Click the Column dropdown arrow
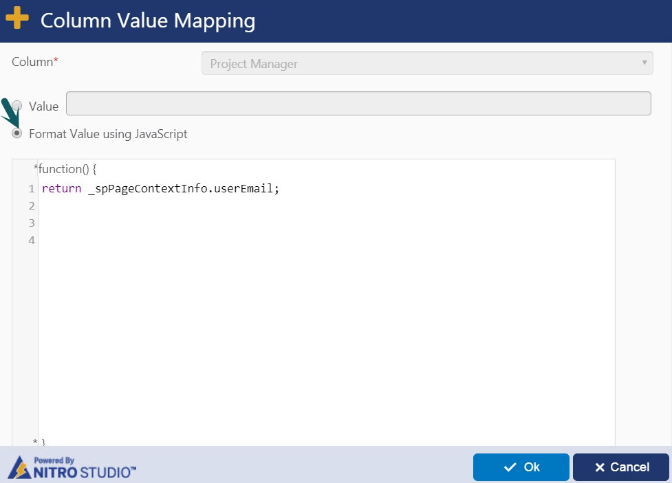This screenshot has height=483, width=672. click(x=644, y=63)
